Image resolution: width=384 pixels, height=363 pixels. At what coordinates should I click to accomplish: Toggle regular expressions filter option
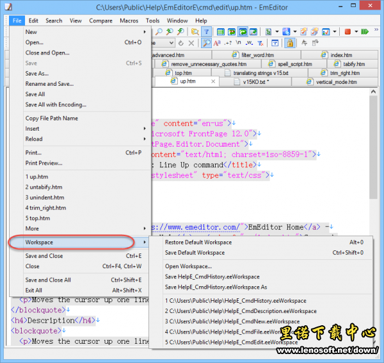(228, 43)
